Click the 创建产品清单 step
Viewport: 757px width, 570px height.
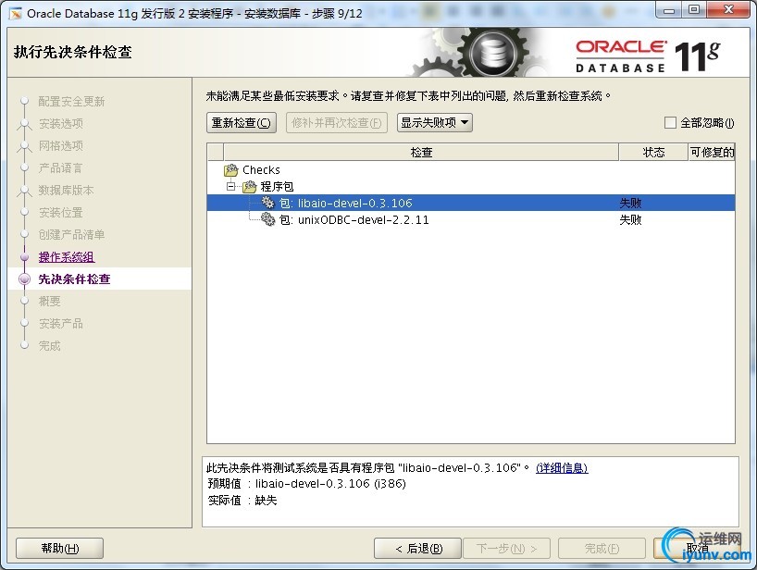pyautogui.click(x=71, y=234)
